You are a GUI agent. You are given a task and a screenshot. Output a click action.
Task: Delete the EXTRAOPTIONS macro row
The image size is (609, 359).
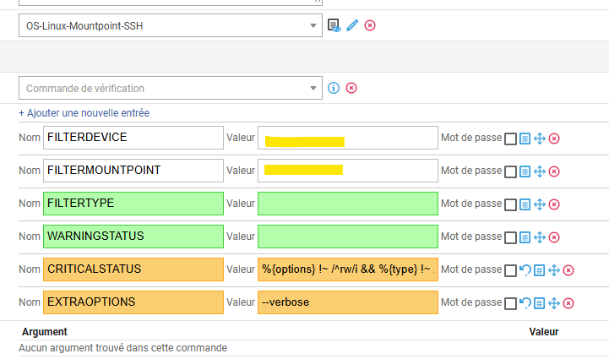coord(568,303)
